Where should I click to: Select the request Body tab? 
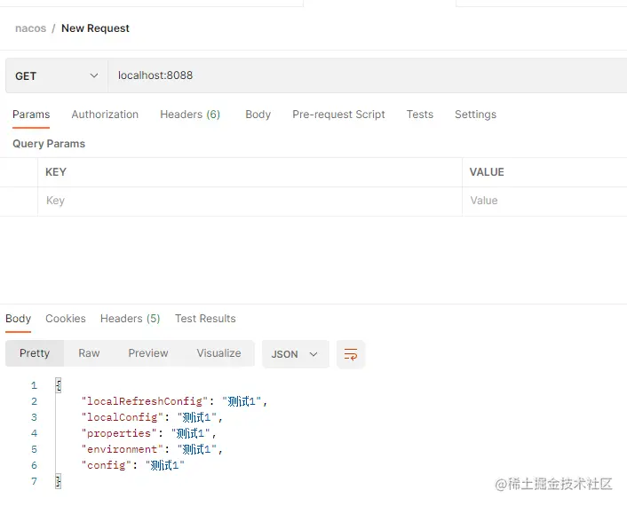click(258, 115)
